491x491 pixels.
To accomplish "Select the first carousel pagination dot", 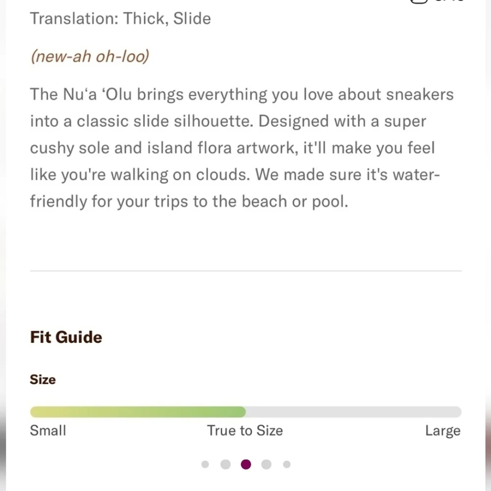I will (x=205, y=464).
